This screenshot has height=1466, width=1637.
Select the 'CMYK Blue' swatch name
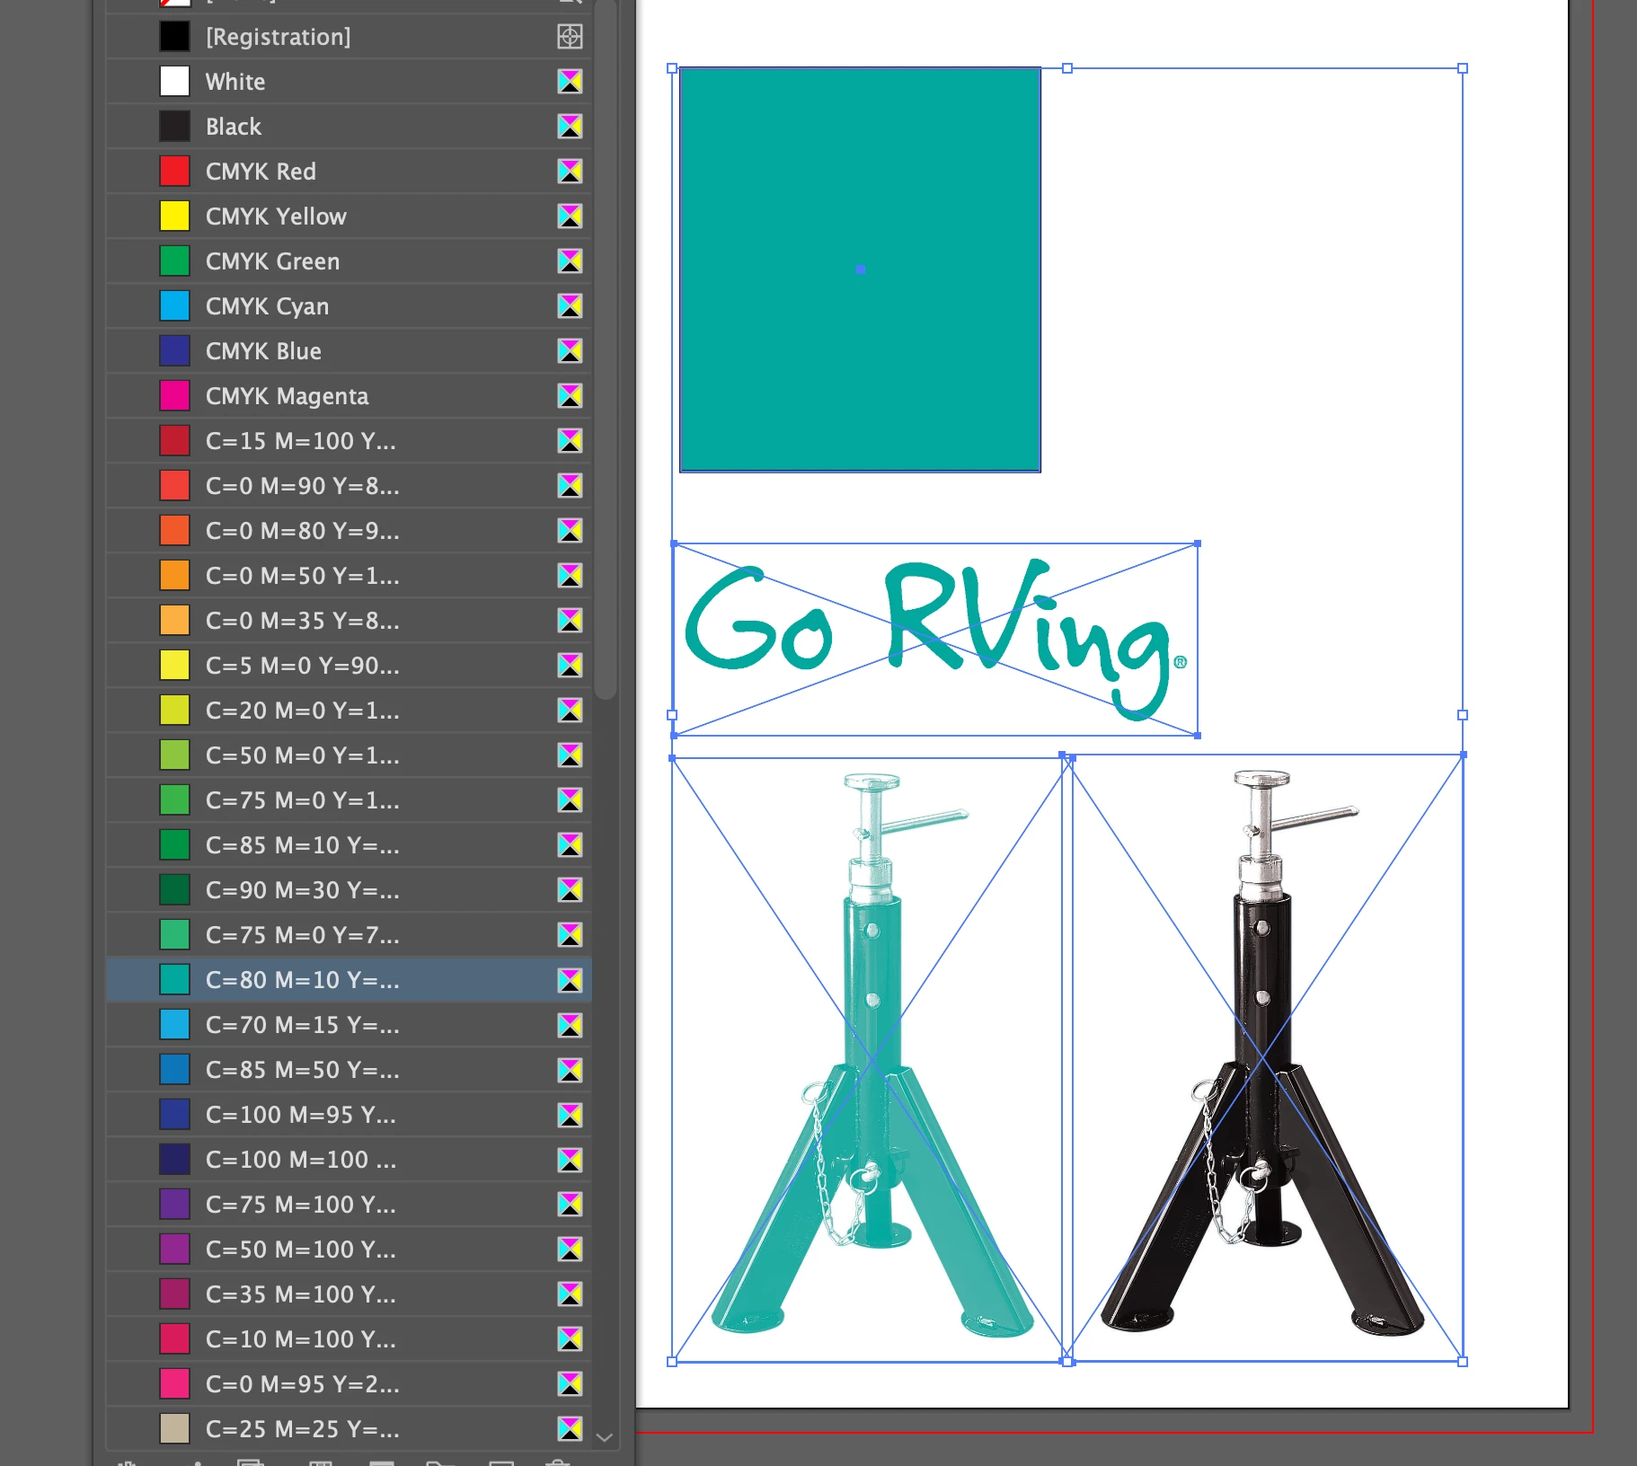click(263, 351)
